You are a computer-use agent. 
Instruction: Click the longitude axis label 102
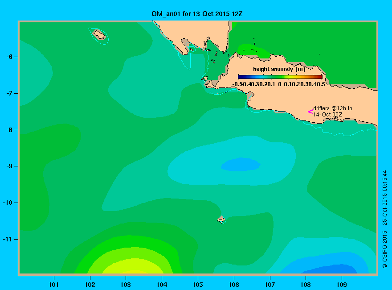click(90, 285)
